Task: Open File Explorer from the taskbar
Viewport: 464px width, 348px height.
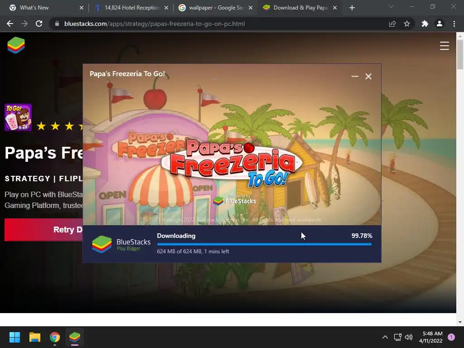Action: click(34, 337)
